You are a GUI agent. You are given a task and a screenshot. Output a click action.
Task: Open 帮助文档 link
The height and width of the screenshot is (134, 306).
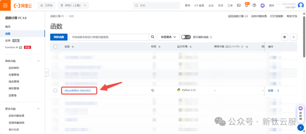click(292, 16)
